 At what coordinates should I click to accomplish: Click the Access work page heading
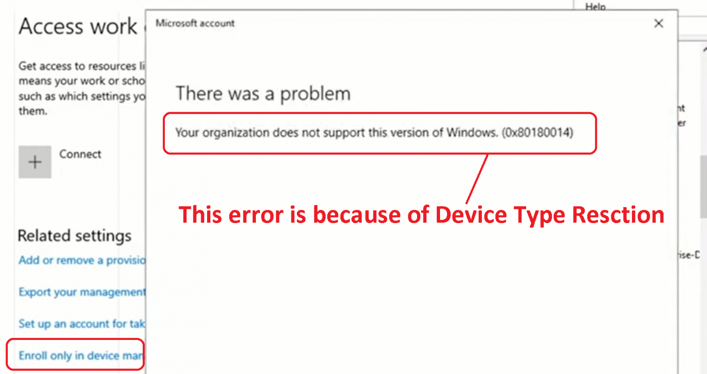pos(78,26)
